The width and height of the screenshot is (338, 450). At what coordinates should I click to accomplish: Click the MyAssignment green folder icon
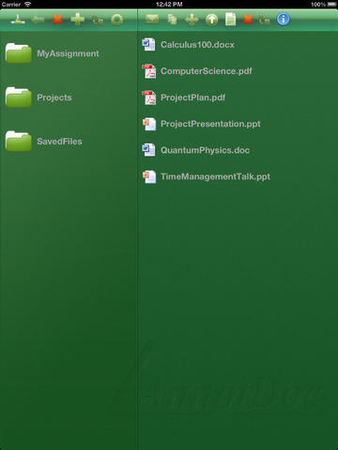pyautogui.click(x=19, y=53)
